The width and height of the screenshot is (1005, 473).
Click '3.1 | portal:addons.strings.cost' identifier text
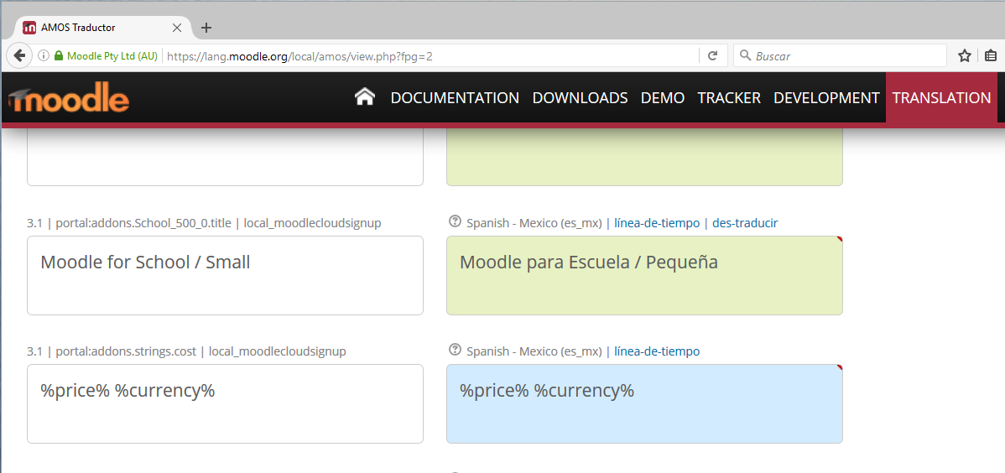tap(112, 351)
